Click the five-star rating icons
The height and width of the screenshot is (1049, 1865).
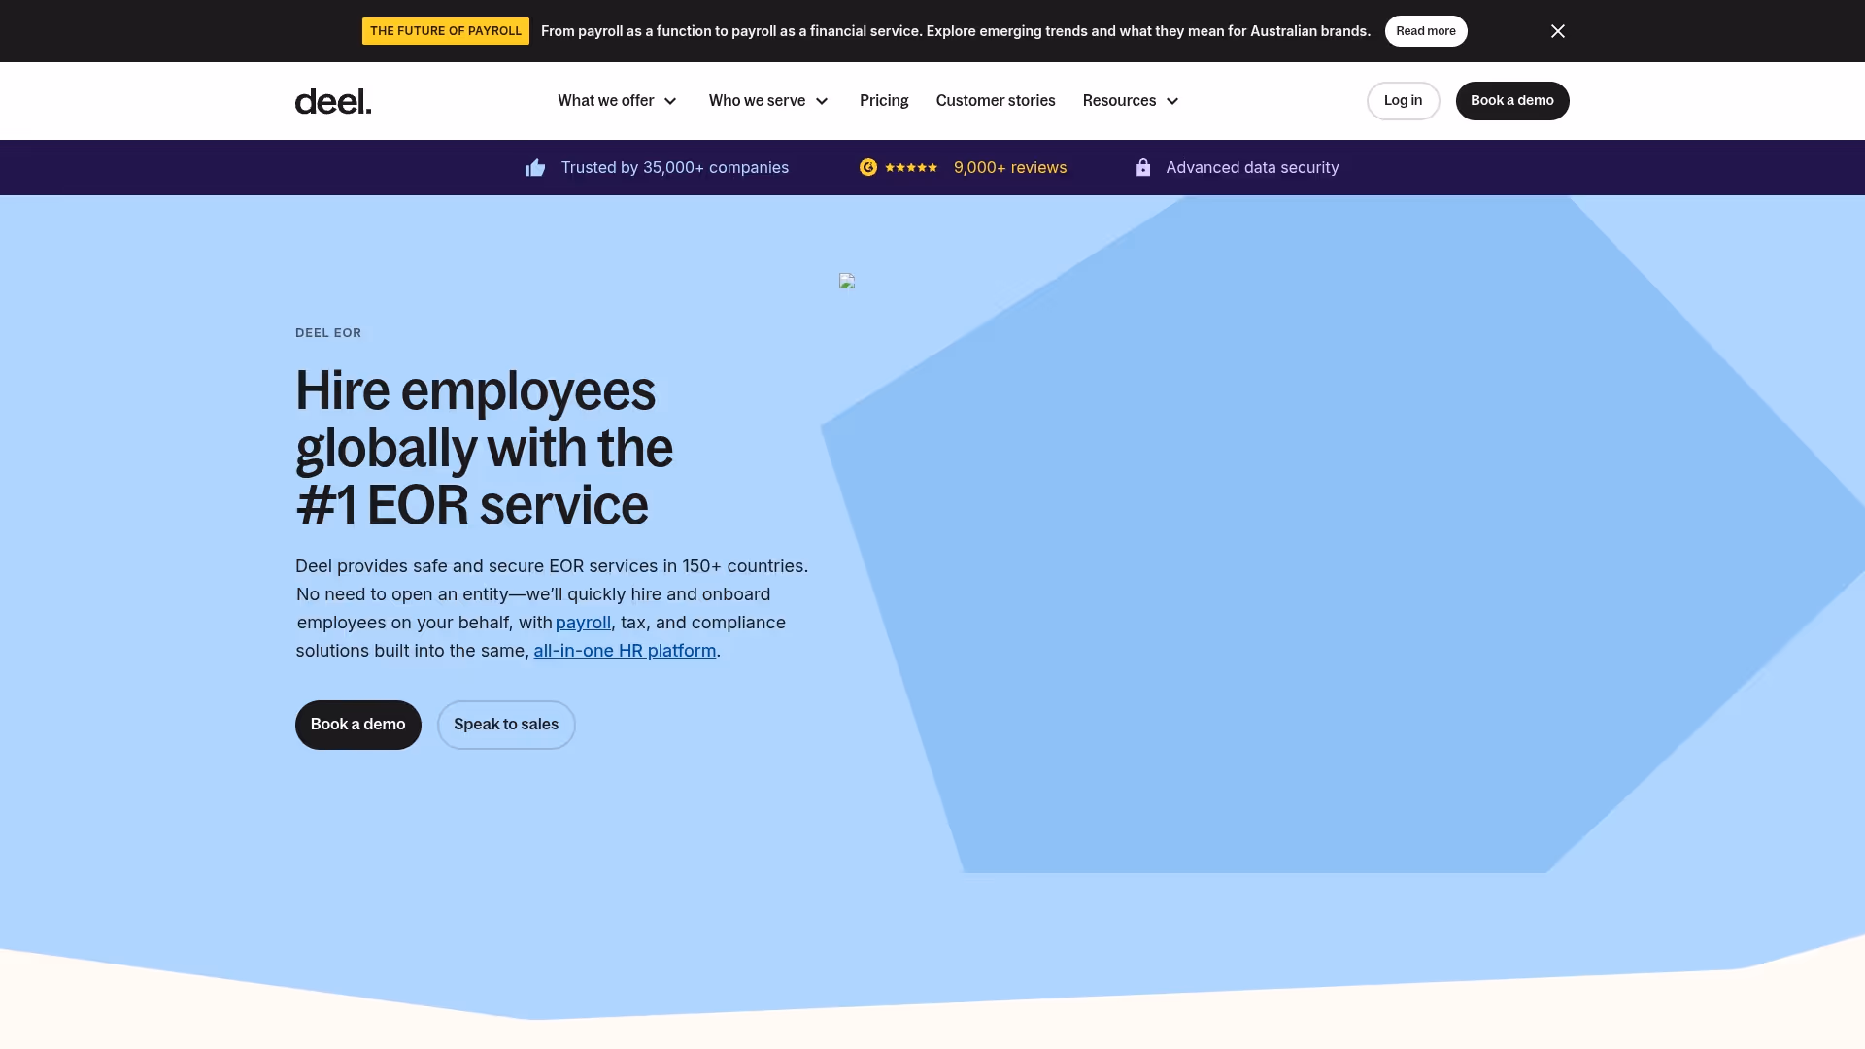coord(911,168)
